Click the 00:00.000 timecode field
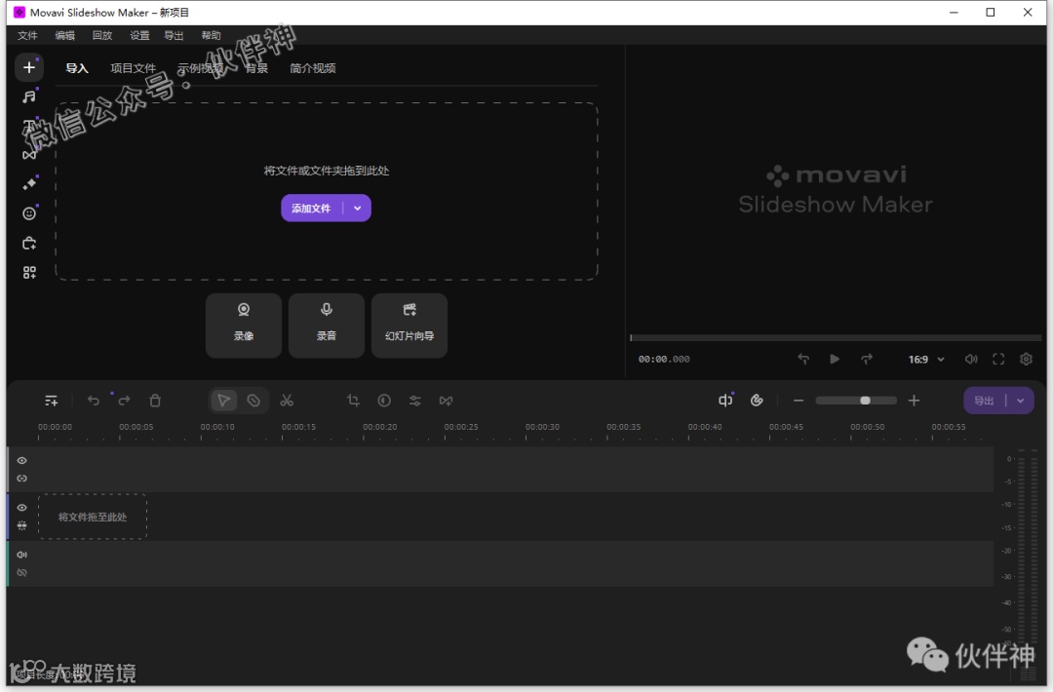 pyautogui.click(x=664, y=359)
